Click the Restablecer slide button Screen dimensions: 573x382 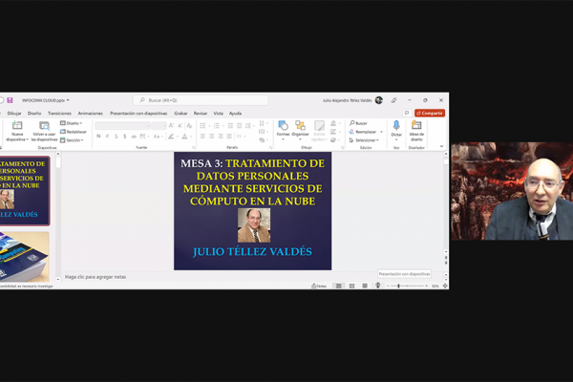point(74,132)
